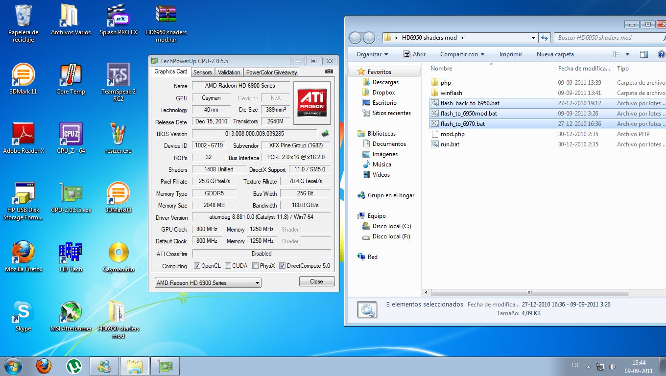Click GPU-Z screenshot camera icon
The height and width of the screenshot is (376, 666).
pos(329,71)
